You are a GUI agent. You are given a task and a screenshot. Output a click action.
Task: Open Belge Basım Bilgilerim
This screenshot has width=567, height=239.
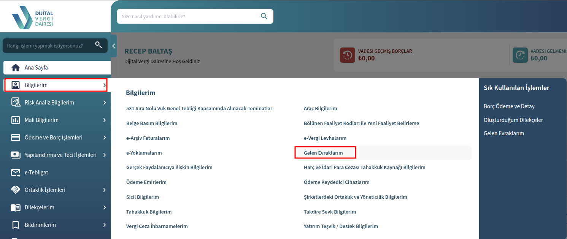(x=152, y=123)
